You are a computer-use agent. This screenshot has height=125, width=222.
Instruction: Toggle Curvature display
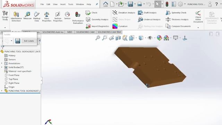coord(120,26)
